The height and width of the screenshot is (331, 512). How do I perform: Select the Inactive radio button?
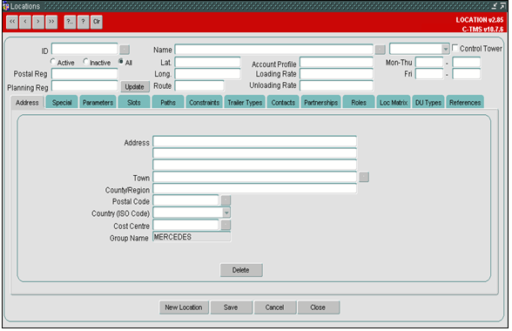(x=85, y=62)
